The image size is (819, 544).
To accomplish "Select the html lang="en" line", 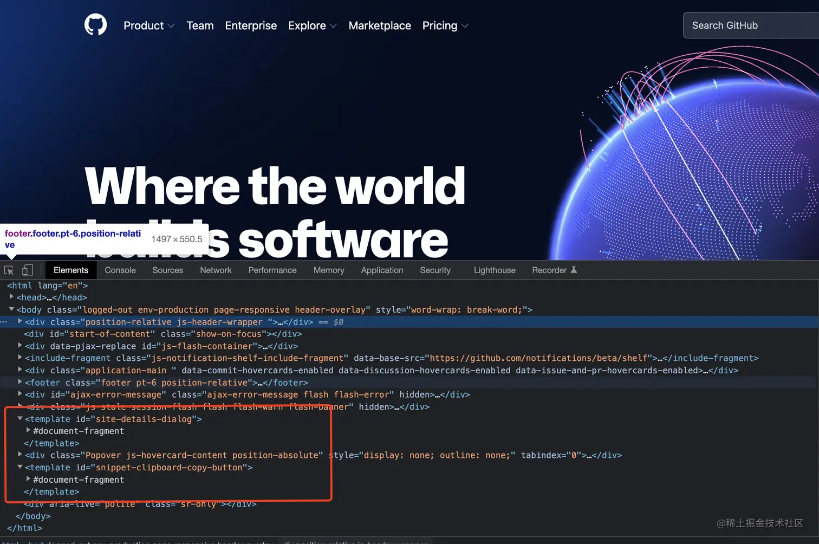I will [x=47, y=286].
